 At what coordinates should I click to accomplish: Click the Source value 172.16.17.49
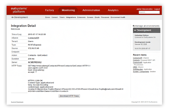coord(33,48)
